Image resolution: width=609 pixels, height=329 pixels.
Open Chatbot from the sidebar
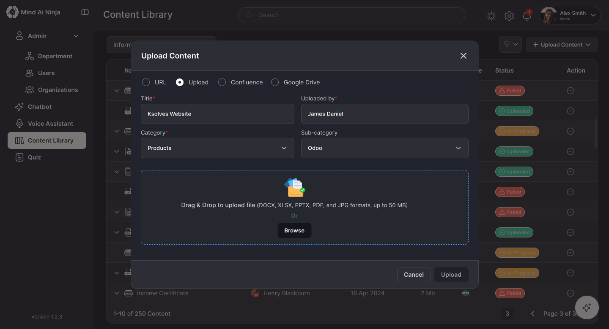39,107
